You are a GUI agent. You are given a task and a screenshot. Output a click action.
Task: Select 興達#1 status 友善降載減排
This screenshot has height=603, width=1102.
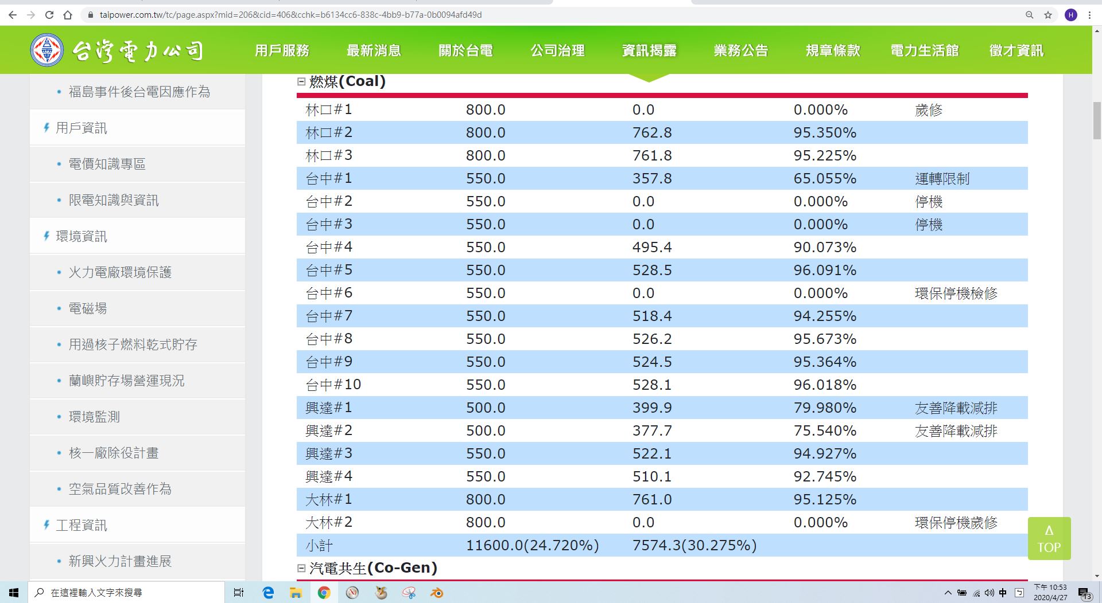point(956,408)
